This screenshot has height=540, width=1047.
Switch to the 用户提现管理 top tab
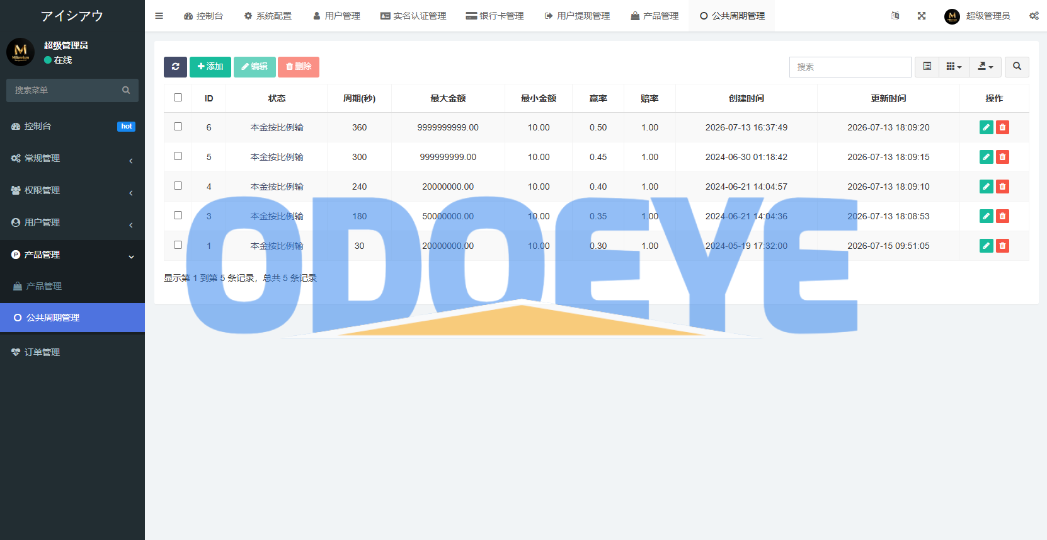click(x=577, y=16)
